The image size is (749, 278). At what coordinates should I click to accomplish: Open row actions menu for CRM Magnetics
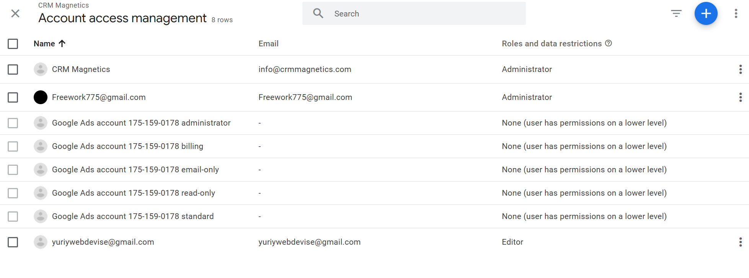click(740, 69)
